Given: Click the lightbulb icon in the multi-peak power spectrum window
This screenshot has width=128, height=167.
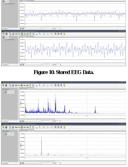Looking at the screenshot, I should (x=64, y=85).
